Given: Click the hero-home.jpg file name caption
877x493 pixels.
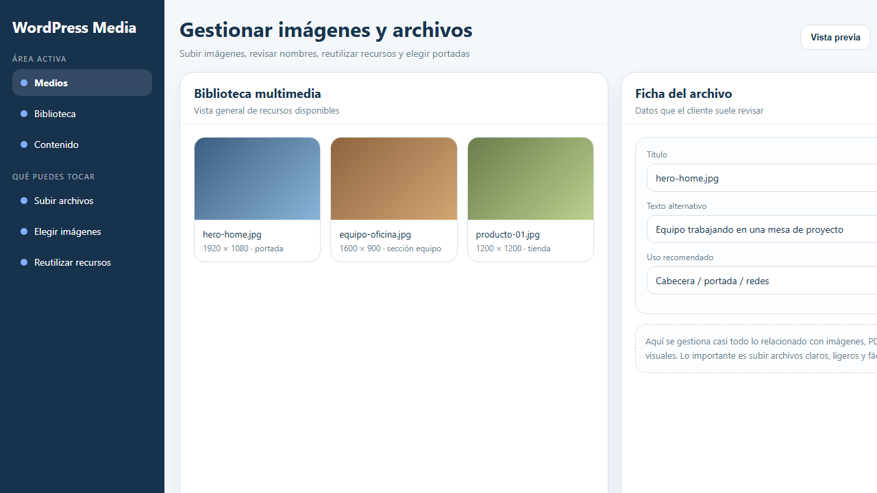Looking at the screenshot, I should tap(232, 234).
